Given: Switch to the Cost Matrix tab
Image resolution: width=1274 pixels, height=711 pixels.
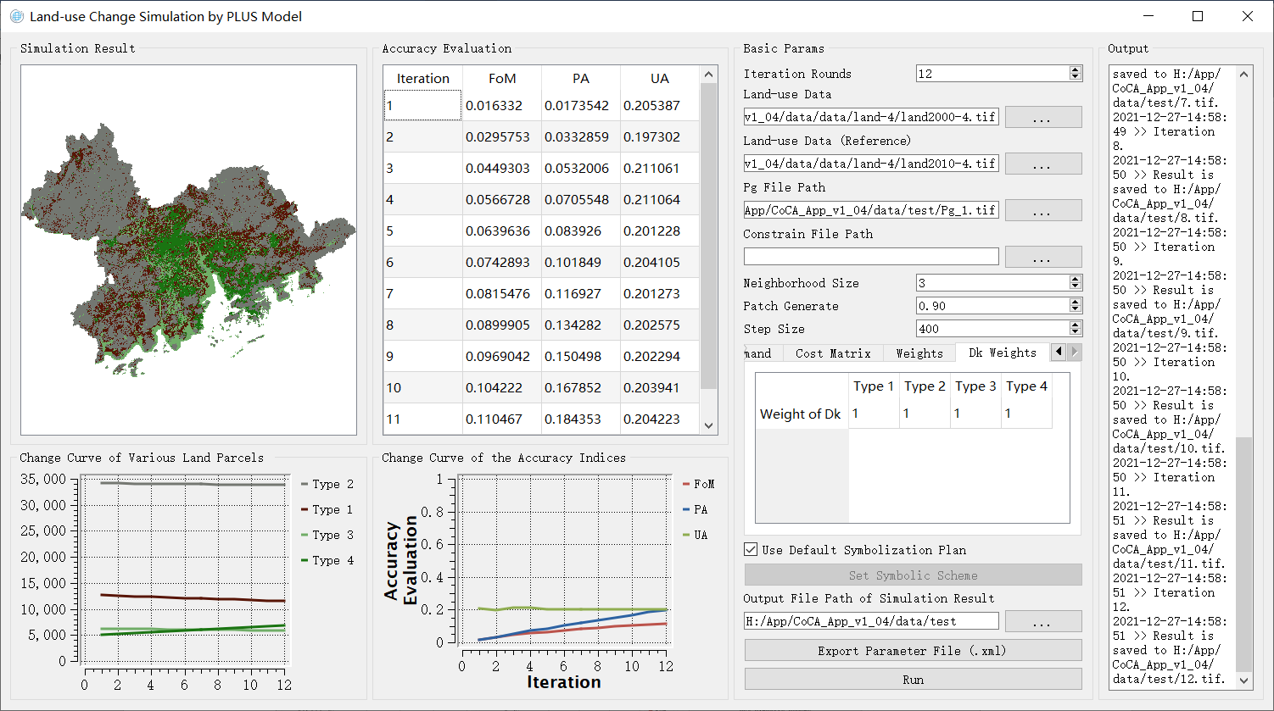Looking at the screenshot, I should point(833,353).
